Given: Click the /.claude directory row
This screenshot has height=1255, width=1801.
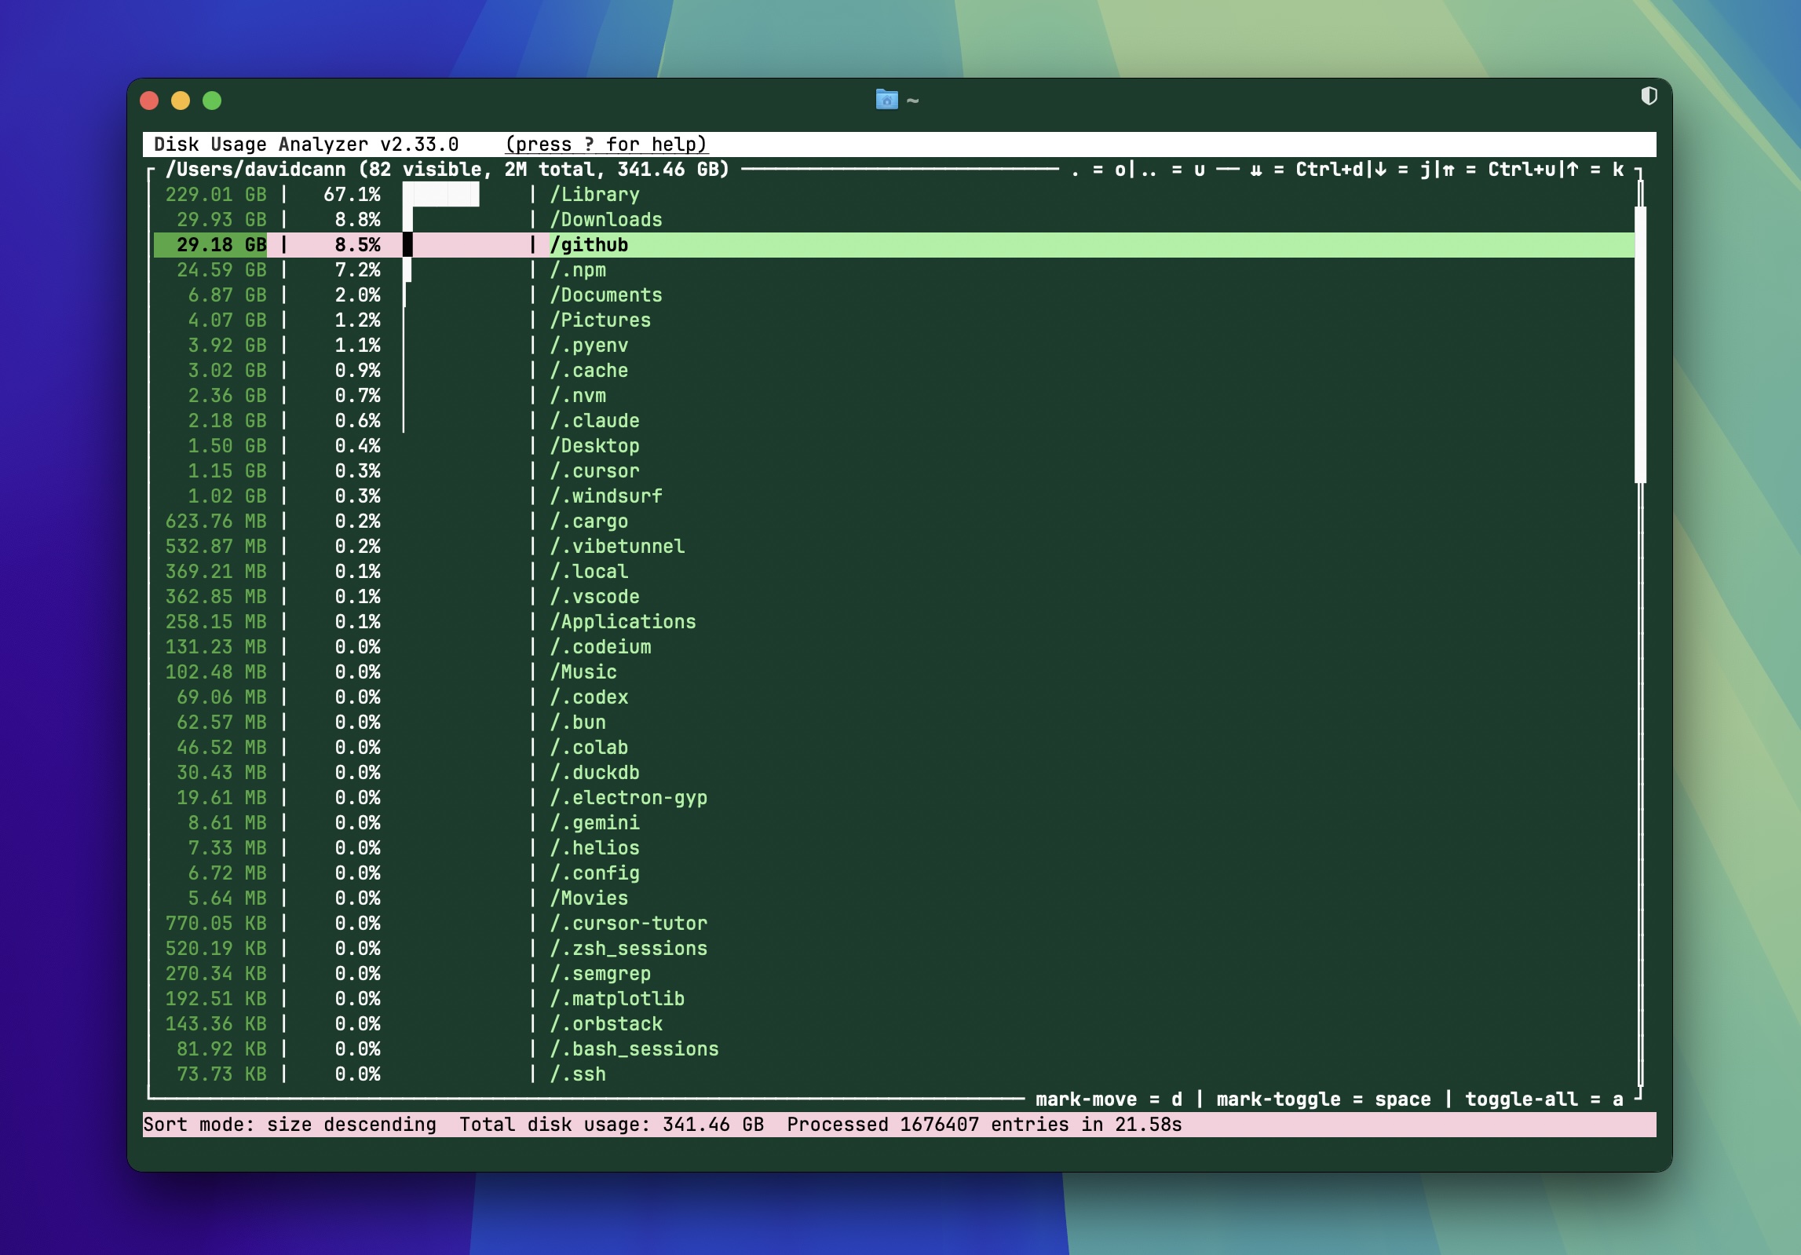Looking at the screenshot, I should click(x=594, y=421).
